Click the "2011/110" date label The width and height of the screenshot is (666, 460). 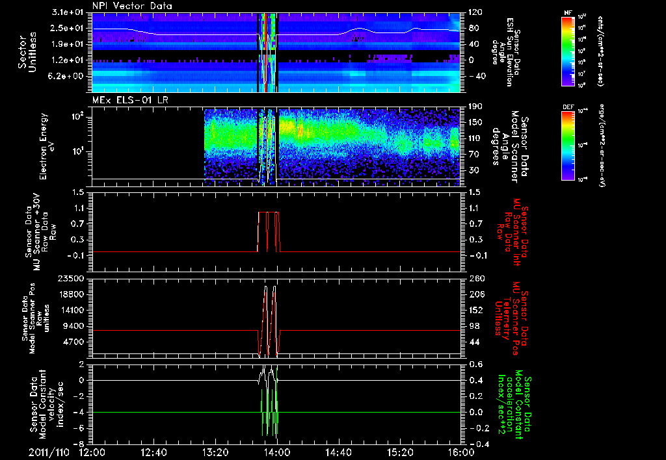(x=49, y=453)
